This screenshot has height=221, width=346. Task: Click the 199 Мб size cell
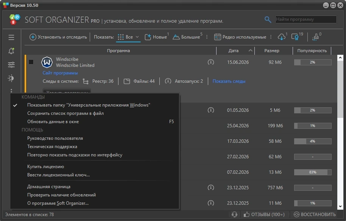[x=275, y=126]
